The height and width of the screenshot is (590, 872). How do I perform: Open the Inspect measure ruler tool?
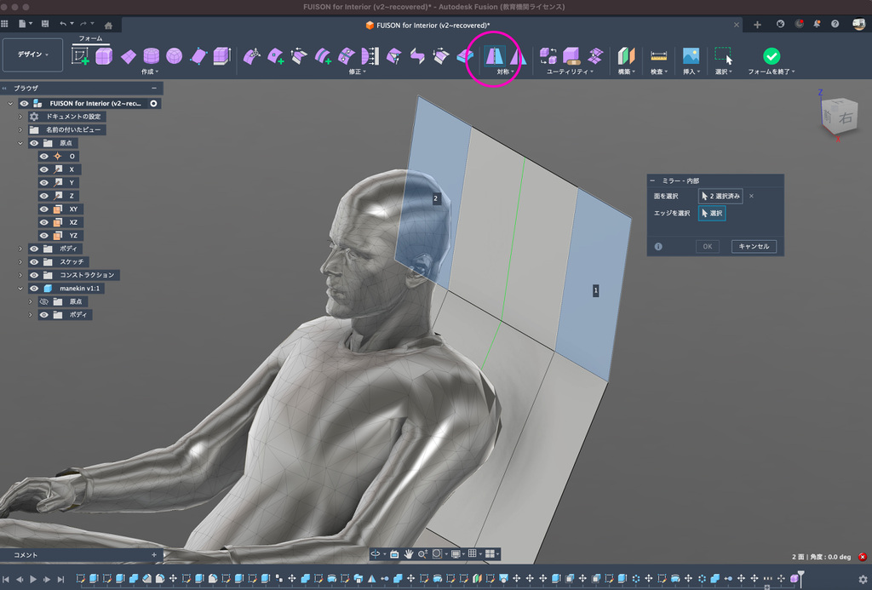tap(658, 56)
